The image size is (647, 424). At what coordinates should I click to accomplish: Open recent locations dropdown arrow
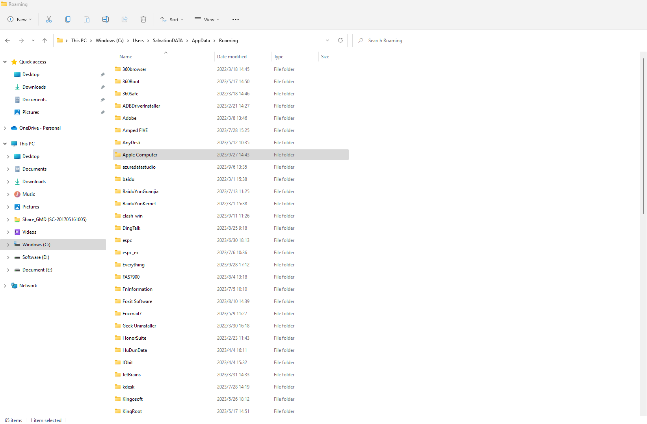point(33,41)
